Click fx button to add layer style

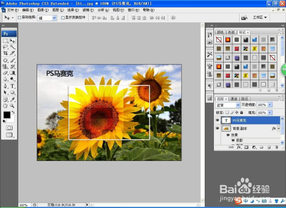[239, 147]
